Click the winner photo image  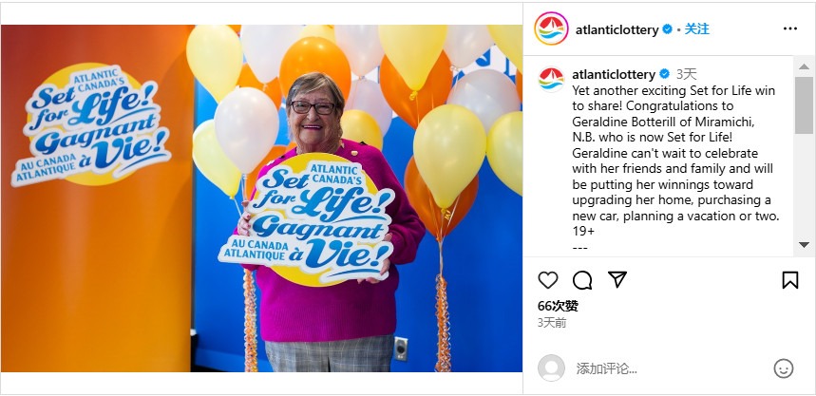click(x=261, y=198)
